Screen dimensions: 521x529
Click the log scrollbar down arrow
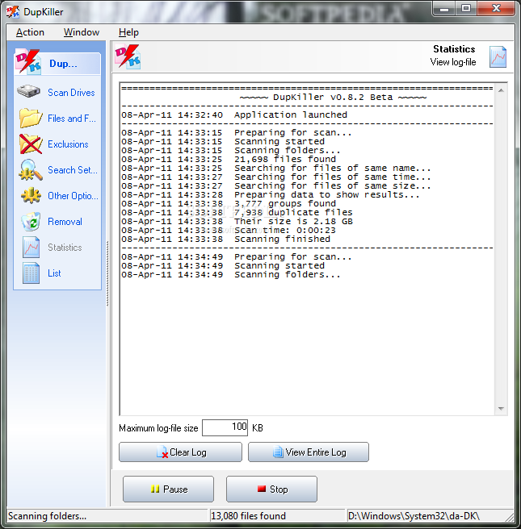click(501, 409)
